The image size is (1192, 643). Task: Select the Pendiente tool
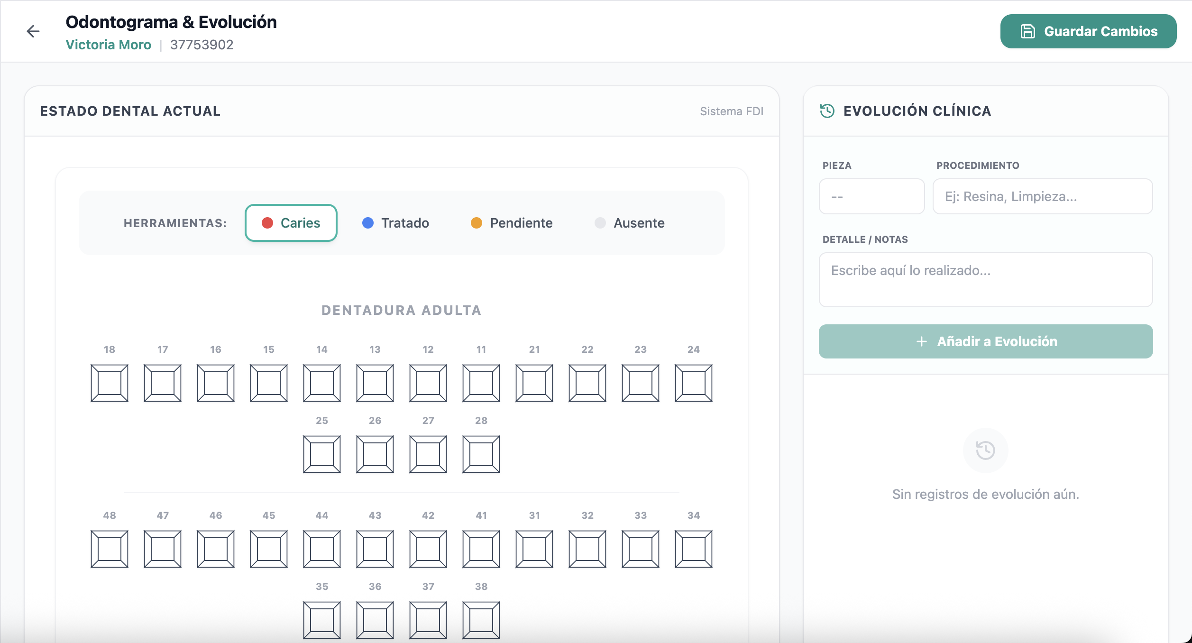[x=512, y=223]
